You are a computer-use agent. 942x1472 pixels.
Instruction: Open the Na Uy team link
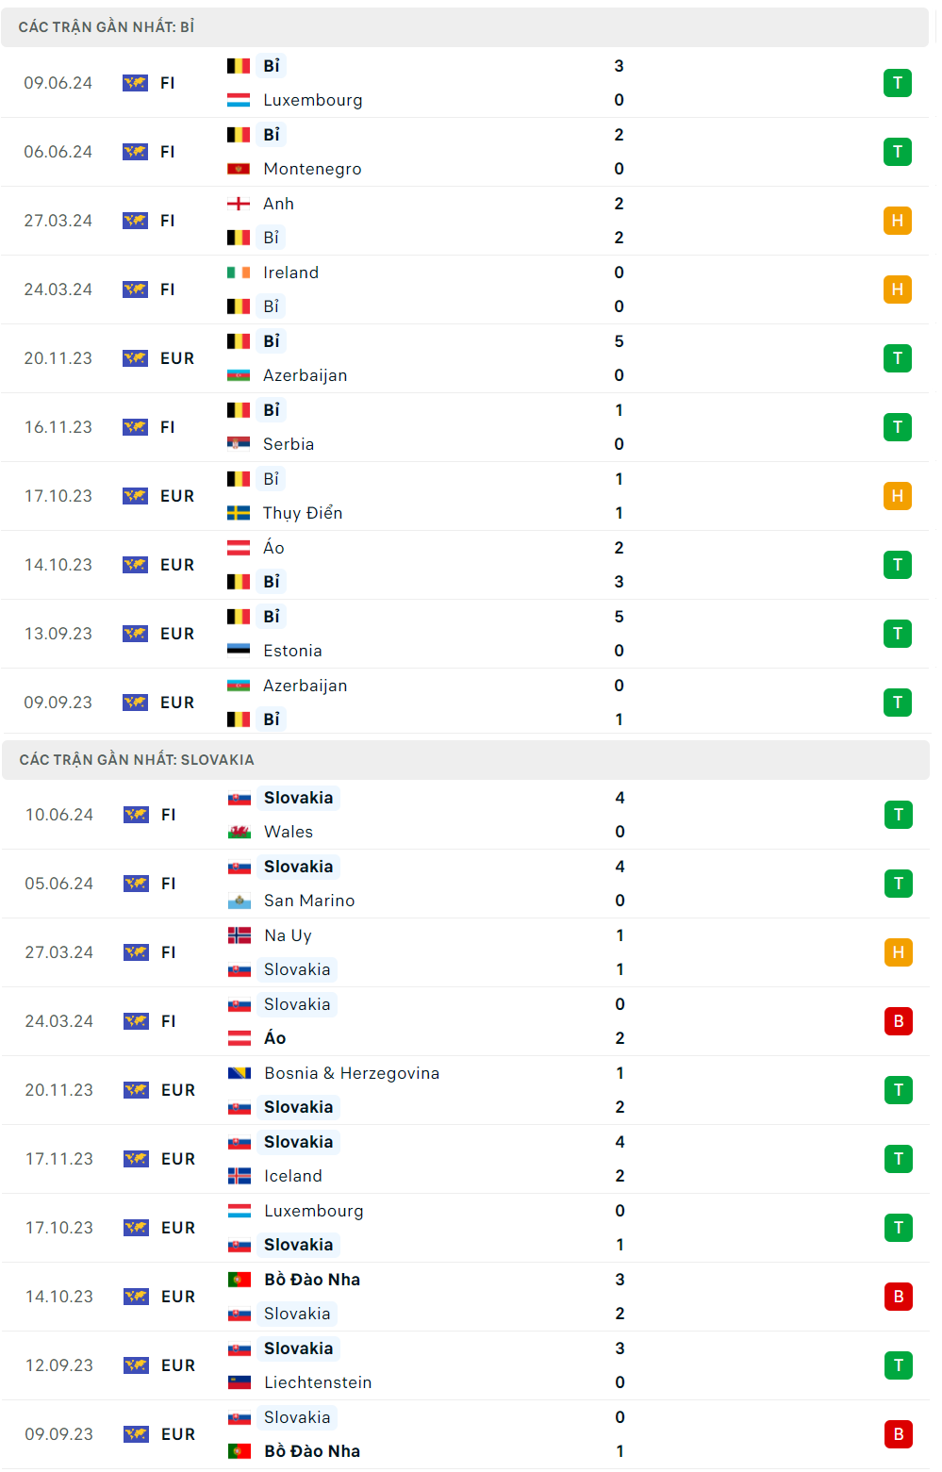pyautogui.click(x=288, y=935)
